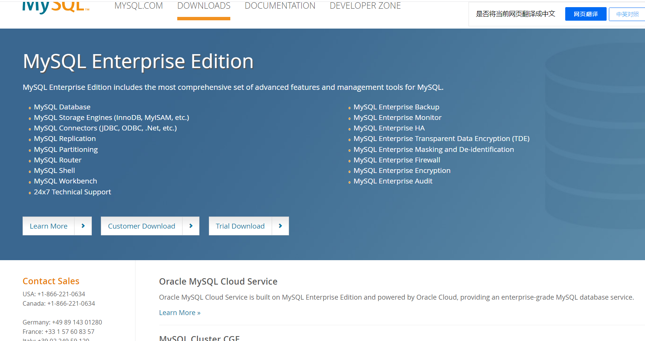Image resolution: width=645 pixels, height=341 pixels.
Task: Click MySQL Connectors list item
Action: (105, 128)
